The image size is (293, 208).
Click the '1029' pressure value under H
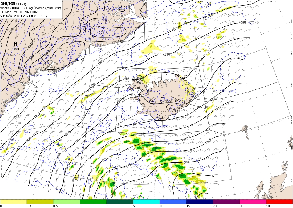16,49
